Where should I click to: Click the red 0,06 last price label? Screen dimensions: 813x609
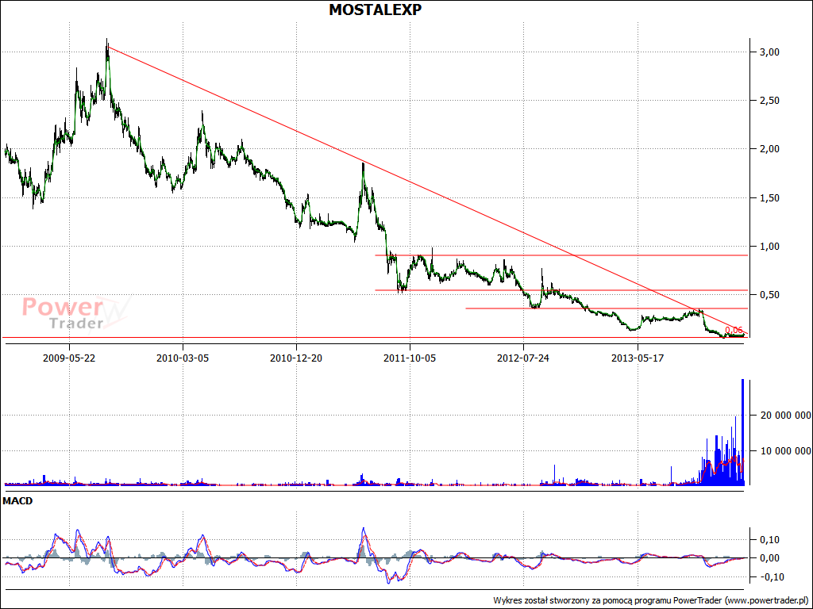[734, 330]
